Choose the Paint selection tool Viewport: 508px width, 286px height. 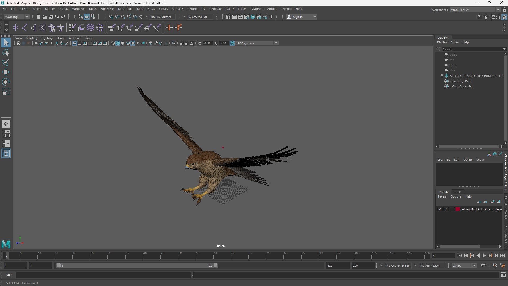6,62
